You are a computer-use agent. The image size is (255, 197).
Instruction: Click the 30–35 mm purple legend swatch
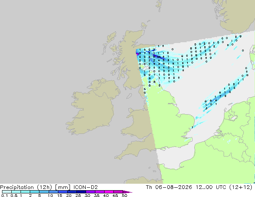[90, 192]
